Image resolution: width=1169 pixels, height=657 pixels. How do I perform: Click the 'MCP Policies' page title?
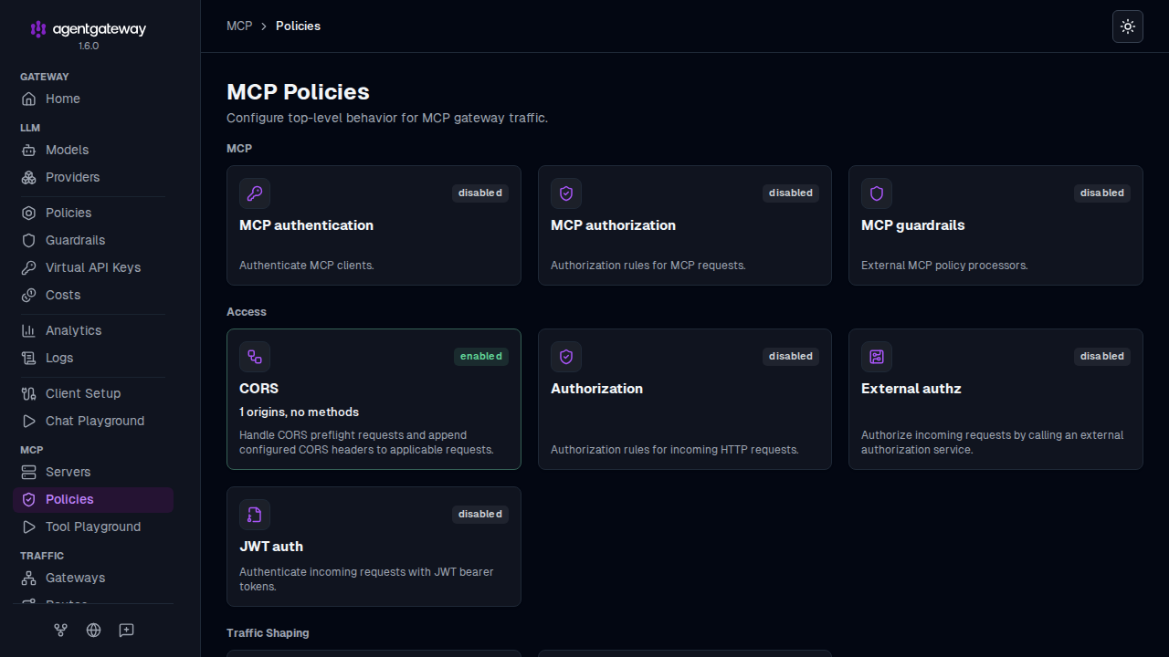pyautogui.click(x=298, y=92)
